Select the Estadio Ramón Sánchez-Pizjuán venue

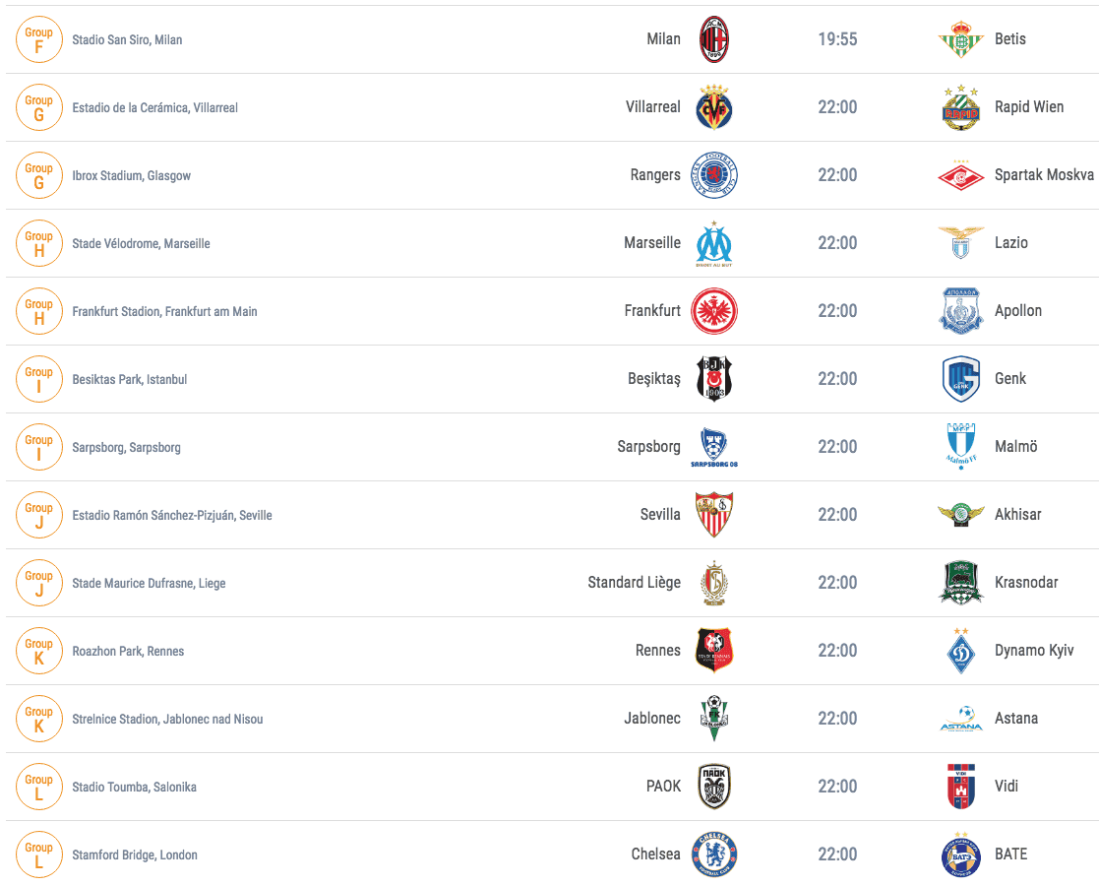(172, 516)
